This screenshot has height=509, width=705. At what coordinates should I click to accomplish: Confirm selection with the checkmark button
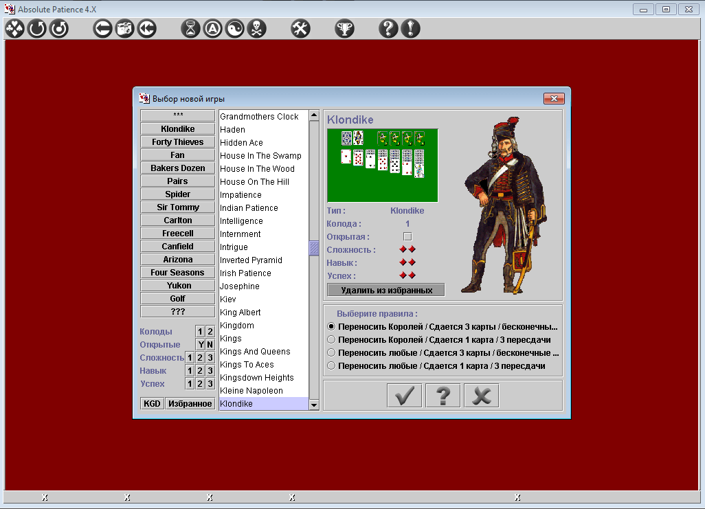pos(404,396)
